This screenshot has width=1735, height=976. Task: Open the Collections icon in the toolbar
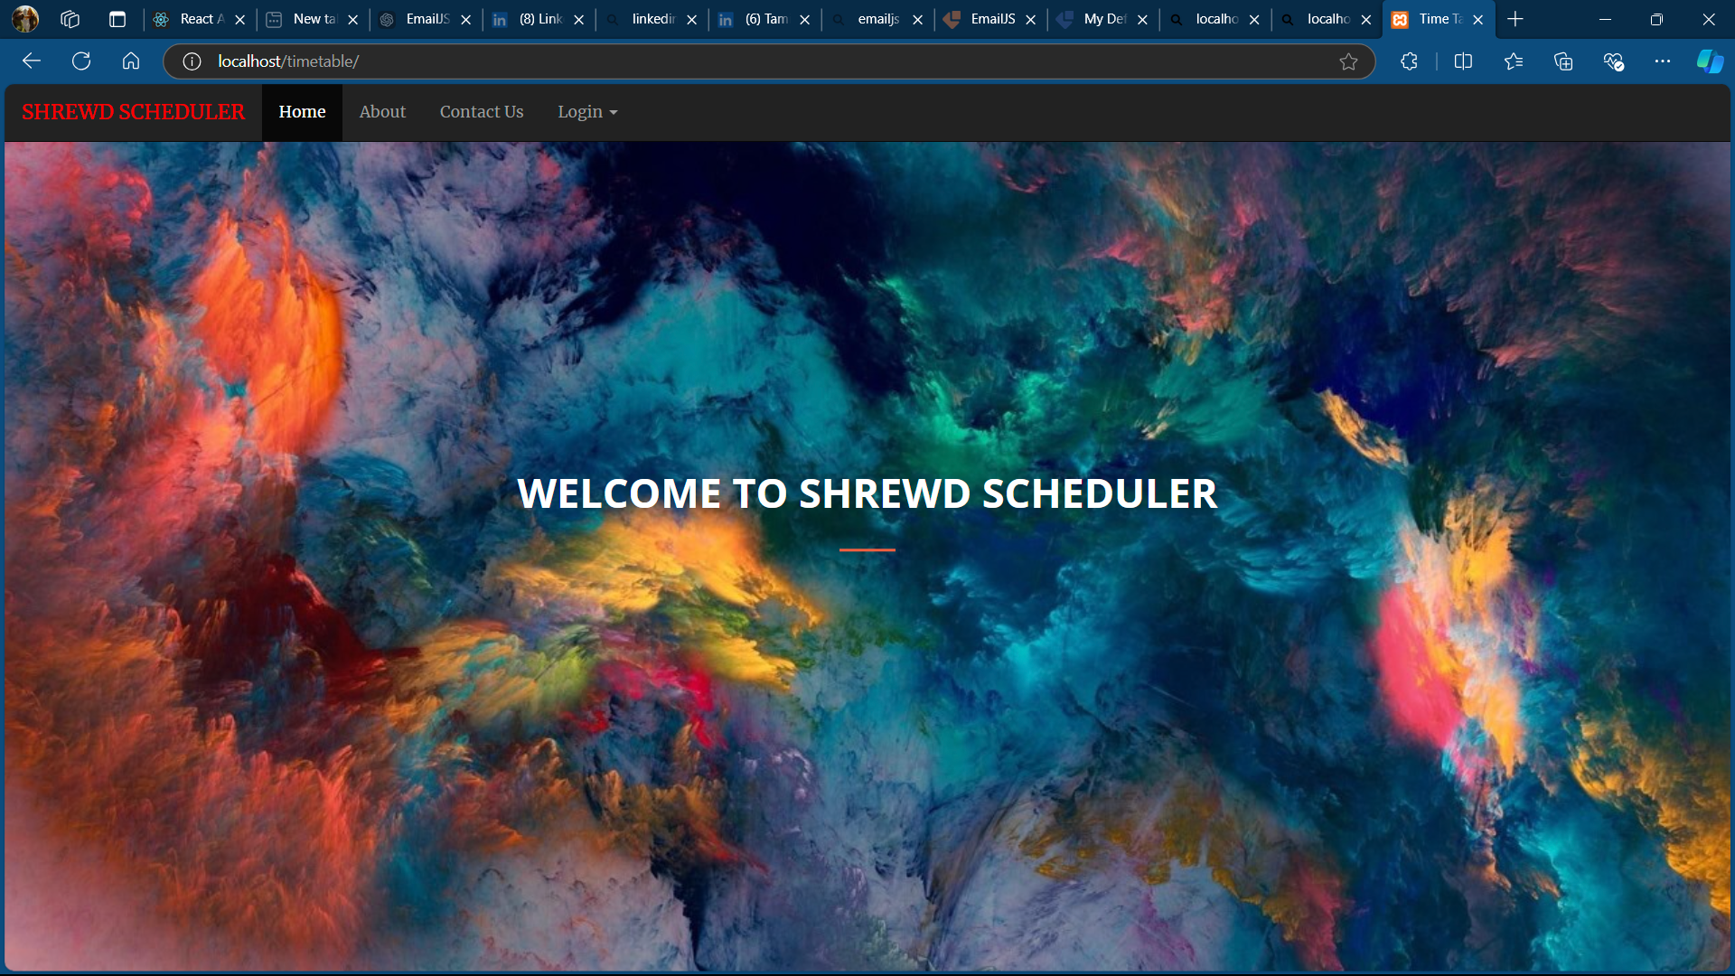(x=1563, y=61)
